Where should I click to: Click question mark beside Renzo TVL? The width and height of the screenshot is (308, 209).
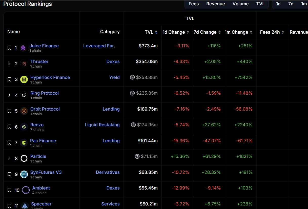pyautogui.click(x=133, y=125)
